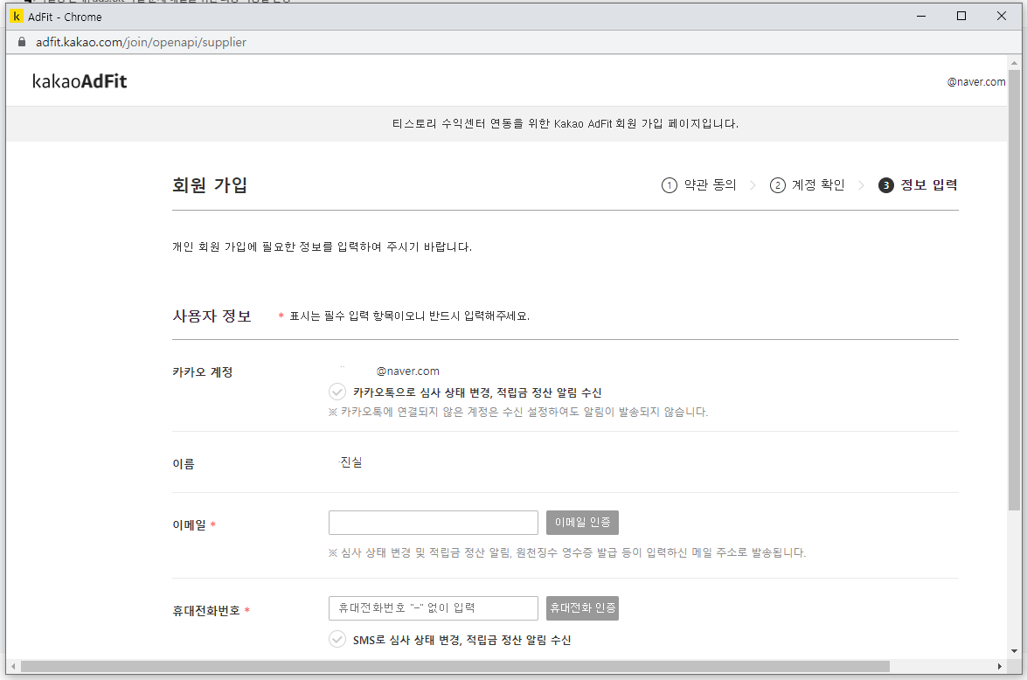1027x680 pixels.
Task: Close the AdFit Chrome window
Action: coord(1002,17)
